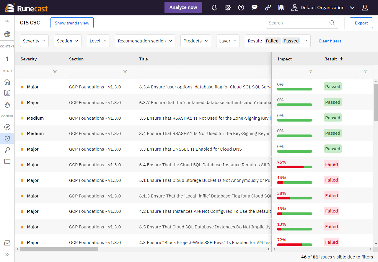Image resolution: width=378 pixels, height=262 pixels.
Task: Open the Recomendation section dropdown
Action: [145, 41]
